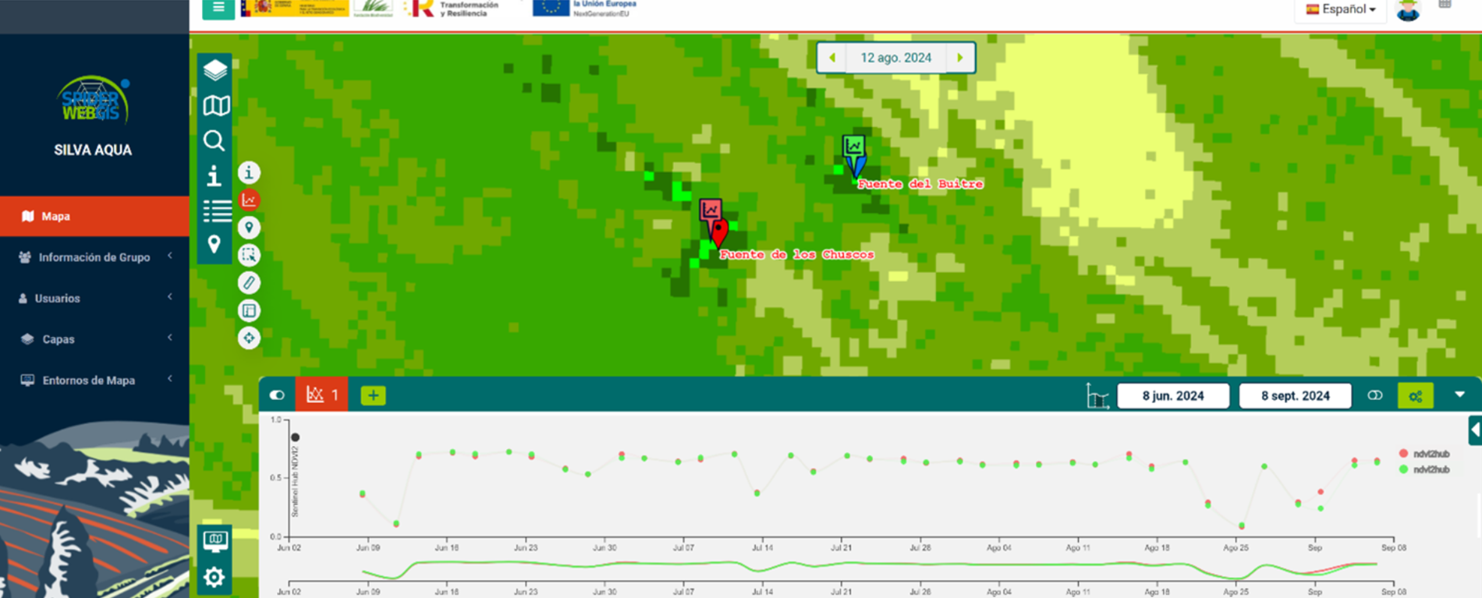This screenshot has height=598, width=1482.
Task: Open the magnifier search tool
Action: (214, 141)
